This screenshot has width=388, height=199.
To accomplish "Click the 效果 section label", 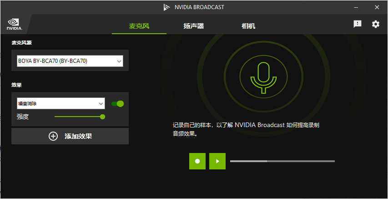I will (16, 85).
